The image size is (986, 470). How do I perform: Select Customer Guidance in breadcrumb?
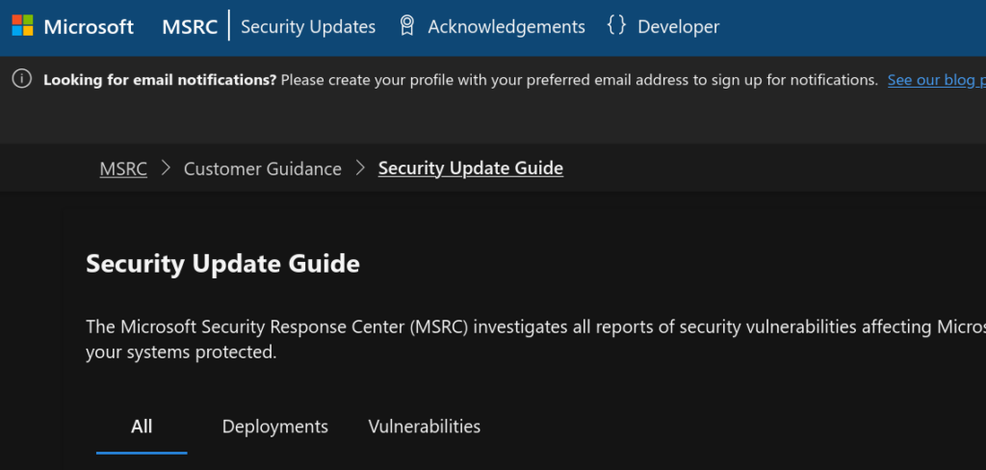[x=263, y=169]
